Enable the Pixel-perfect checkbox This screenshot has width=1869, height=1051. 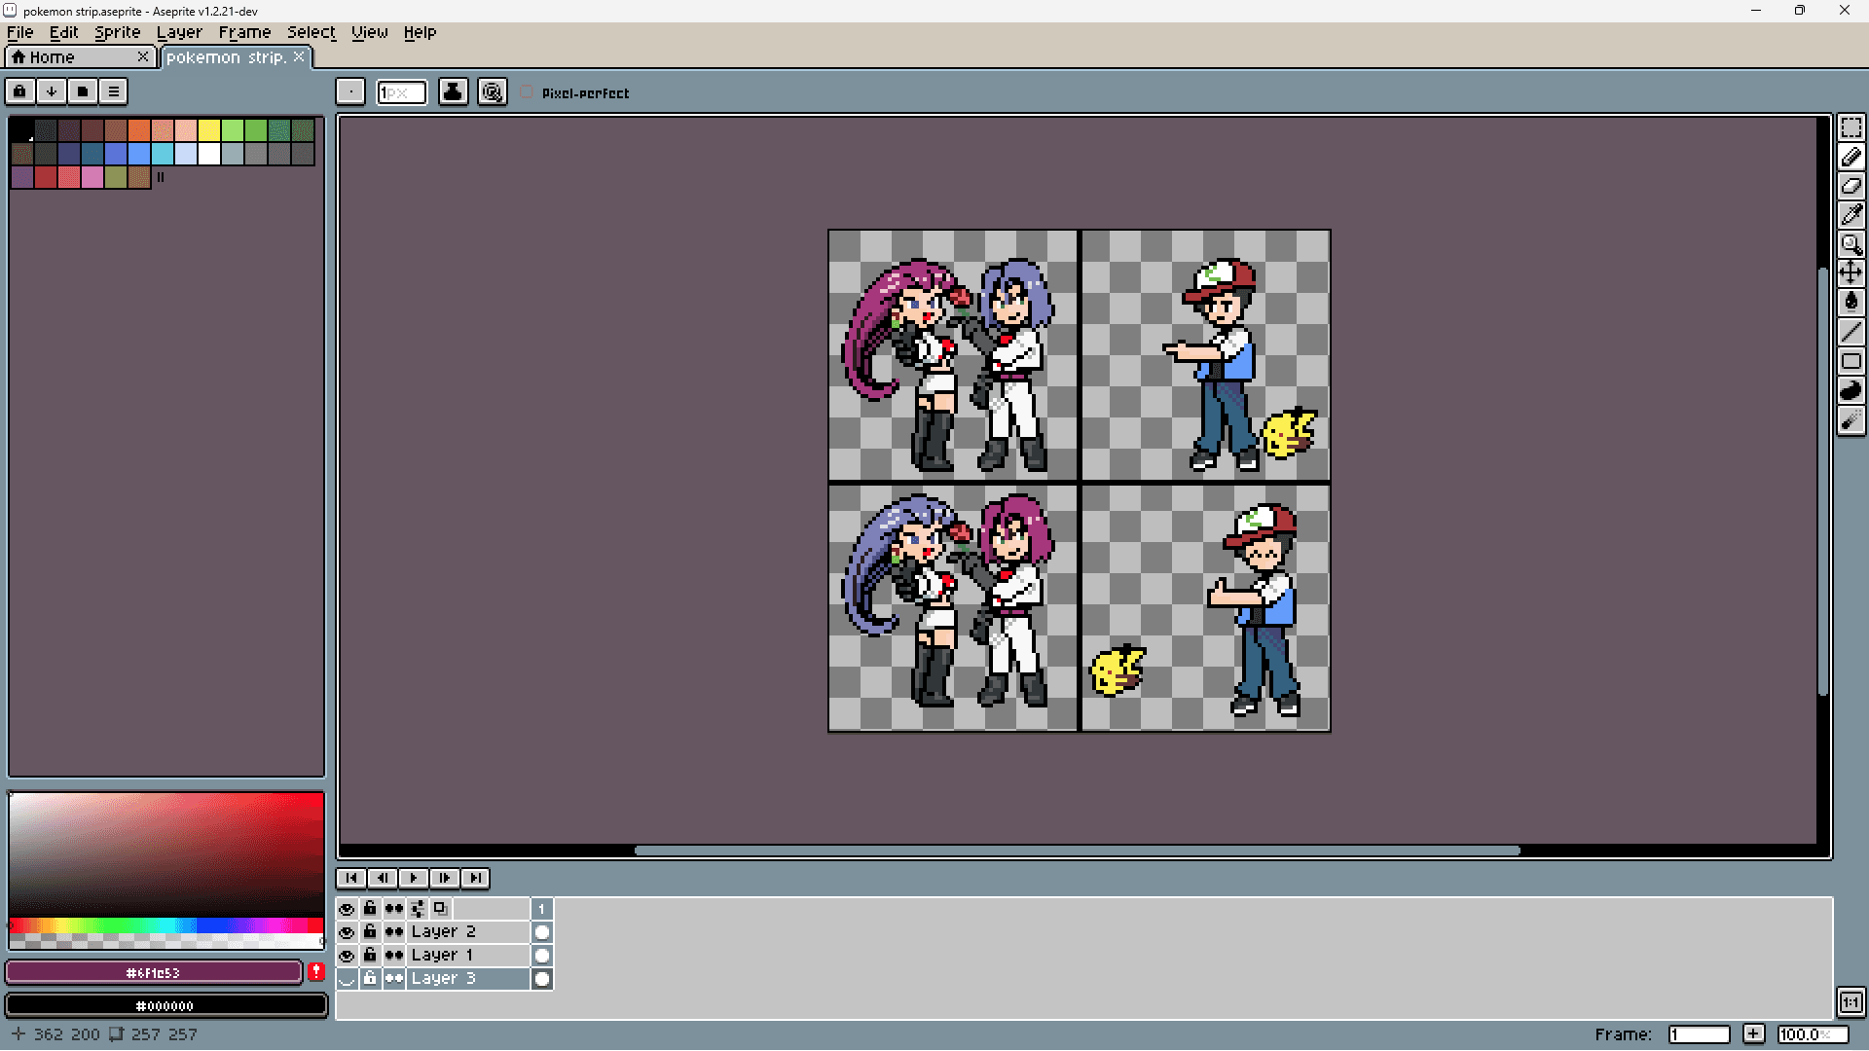click(x=527, y=92)
